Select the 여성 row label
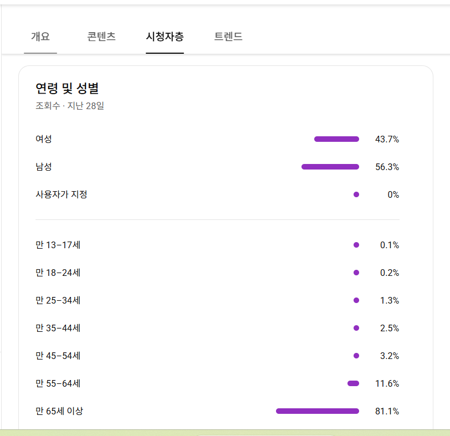450x436 pixels. point(44,139)
